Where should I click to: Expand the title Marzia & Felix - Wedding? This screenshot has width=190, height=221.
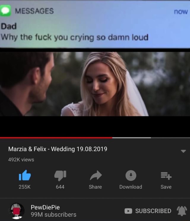click(x=58, y=149)
